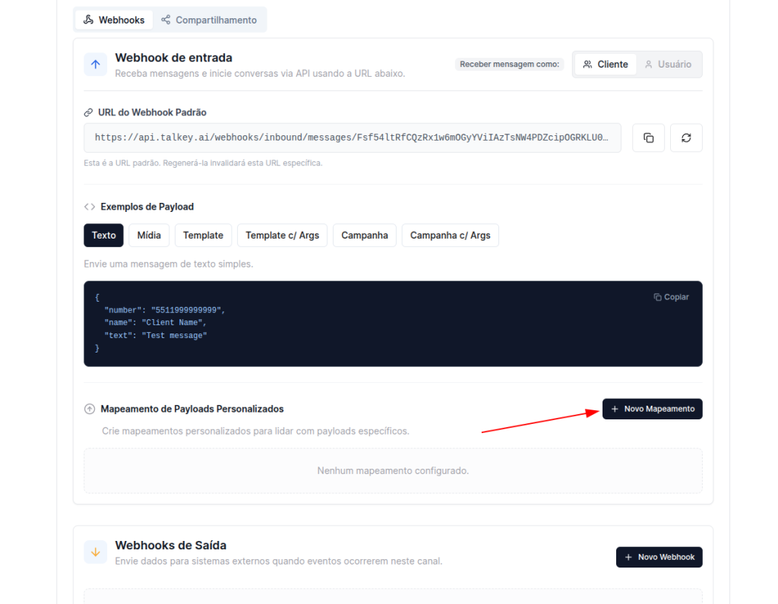The image size is (778, 604).
Task: Click the blue up-arrow Webhook de entrada icon
Action: tap(96, 65)
